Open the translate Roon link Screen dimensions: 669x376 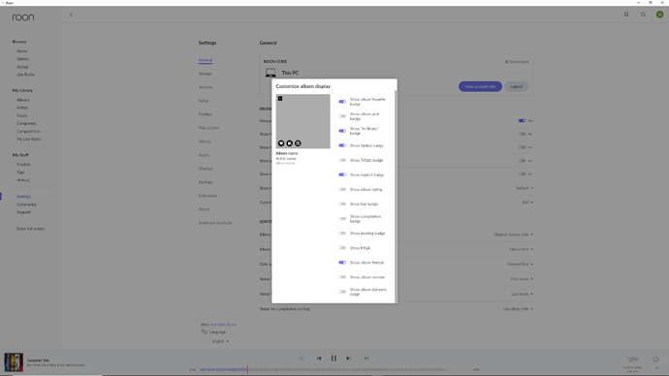click(223, 325)
